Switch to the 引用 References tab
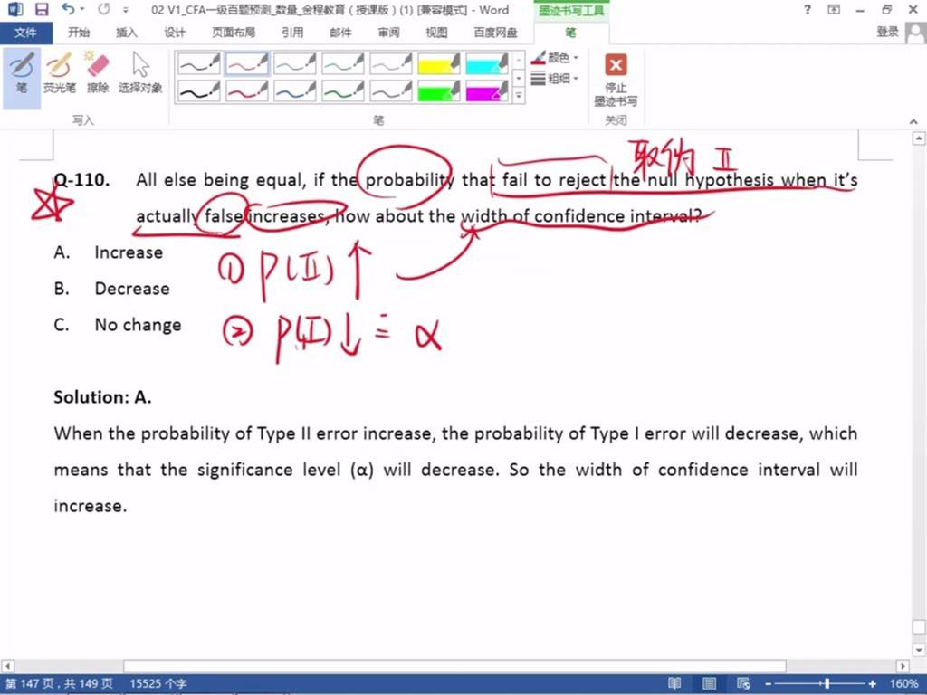 pos(292,33)
